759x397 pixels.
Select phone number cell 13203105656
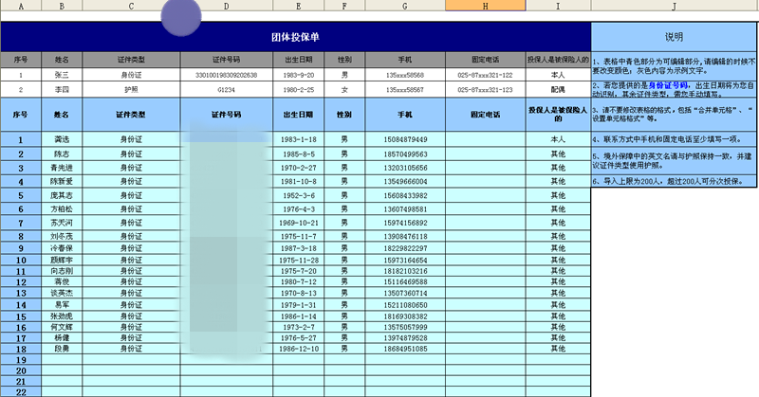tap(405, 168)
